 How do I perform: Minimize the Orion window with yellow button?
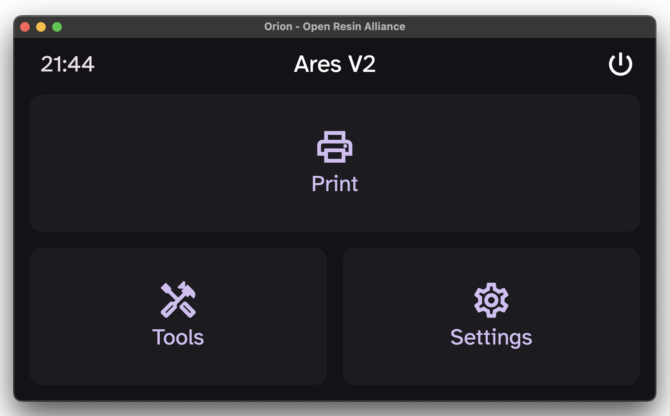(41, 27)
